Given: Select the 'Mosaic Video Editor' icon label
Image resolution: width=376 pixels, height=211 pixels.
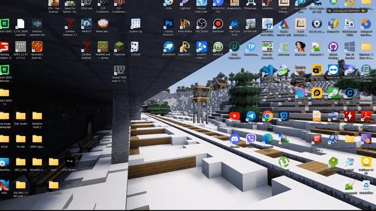Looking at the screenshot, I should (202, 10).
